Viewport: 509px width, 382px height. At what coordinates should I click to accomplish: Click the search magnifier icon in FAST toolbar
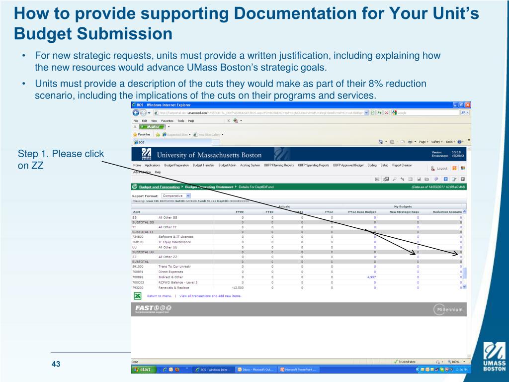pos(394,179)
